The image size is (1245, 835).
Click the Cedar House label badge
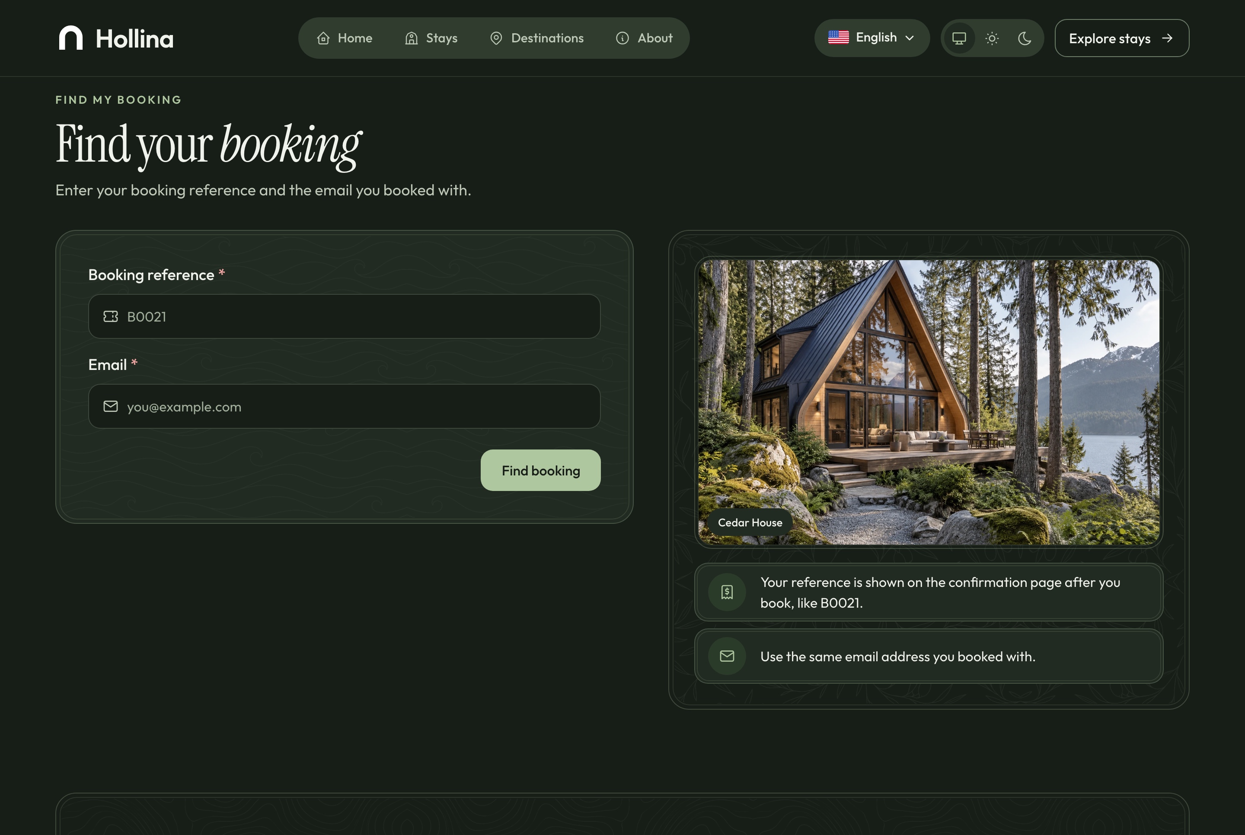[750, 523]
